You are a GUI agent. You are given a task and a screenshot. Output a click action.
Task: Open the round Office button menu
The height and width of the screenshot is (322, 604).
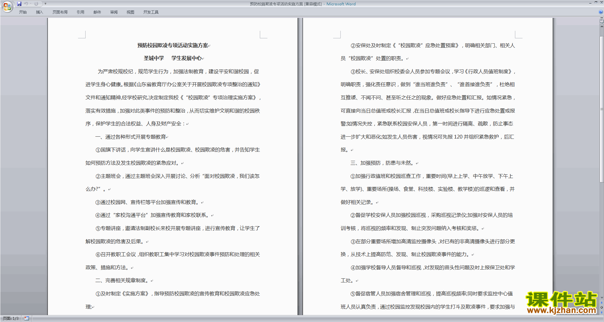click(7, 6)
